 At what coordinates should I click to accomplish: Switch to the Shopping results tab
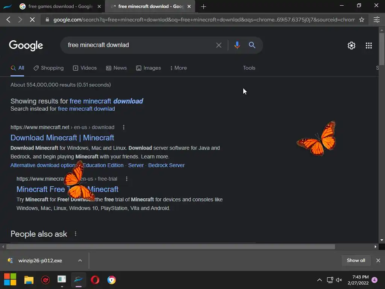point(49,68)
